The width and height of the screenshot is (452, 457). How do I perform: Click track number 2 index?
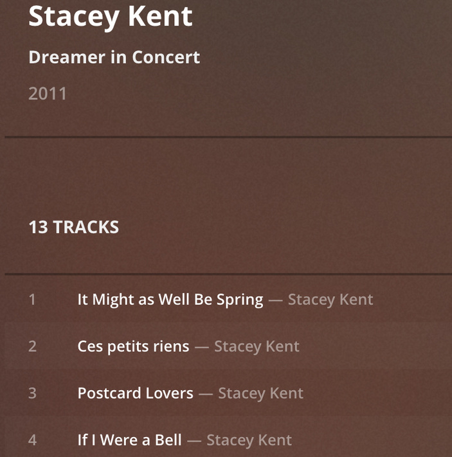[32, 346]
